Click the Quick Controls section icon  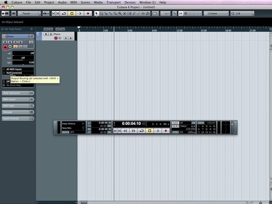(32, 119)
